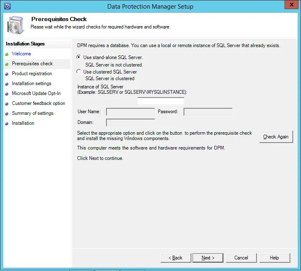Click 'DPM requires a database' description text
This screenshot has height=271, width=301.
click(179, 45)
